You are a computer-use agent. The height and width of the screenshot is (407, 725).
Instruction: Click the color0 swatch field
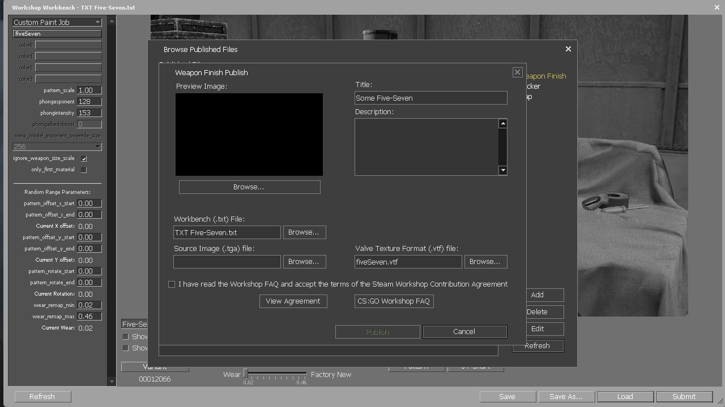click(69, 45)
